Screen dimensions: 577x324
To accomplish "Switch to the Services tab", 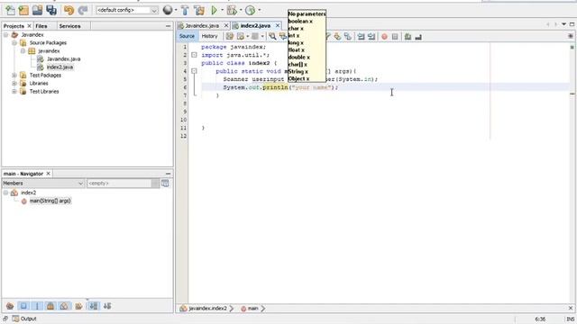I will [69, 26].
